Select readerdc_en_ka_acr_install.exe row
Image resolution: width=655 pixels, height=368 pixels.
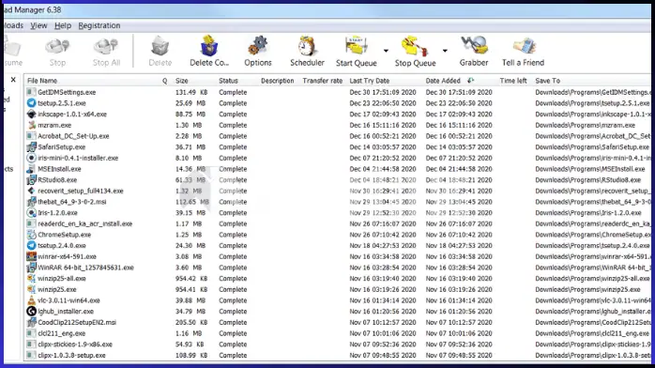[x=338, y=223]
